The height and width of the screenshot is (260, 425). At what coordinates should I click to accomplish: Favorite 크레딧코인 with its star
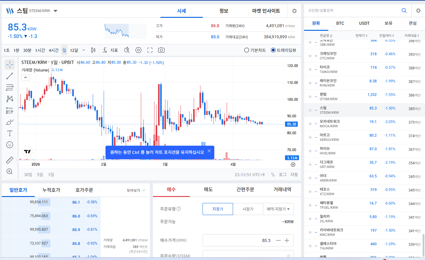click(310, 56)
